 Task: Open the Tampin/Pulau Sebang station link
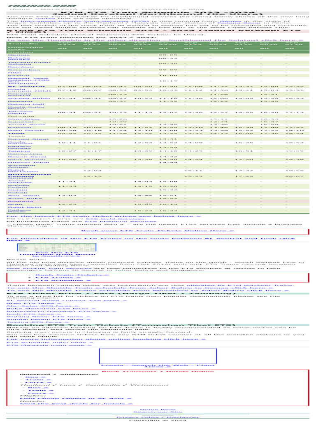click(29, 63)
